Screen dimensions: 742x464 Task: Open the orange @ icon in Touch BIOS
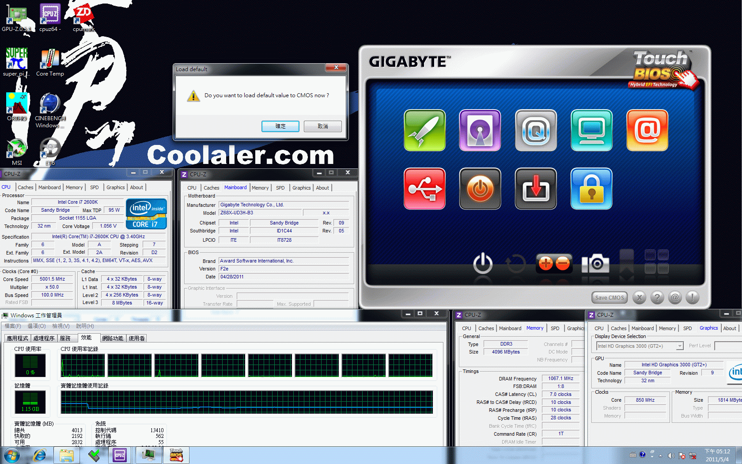[x=647, y=130]
